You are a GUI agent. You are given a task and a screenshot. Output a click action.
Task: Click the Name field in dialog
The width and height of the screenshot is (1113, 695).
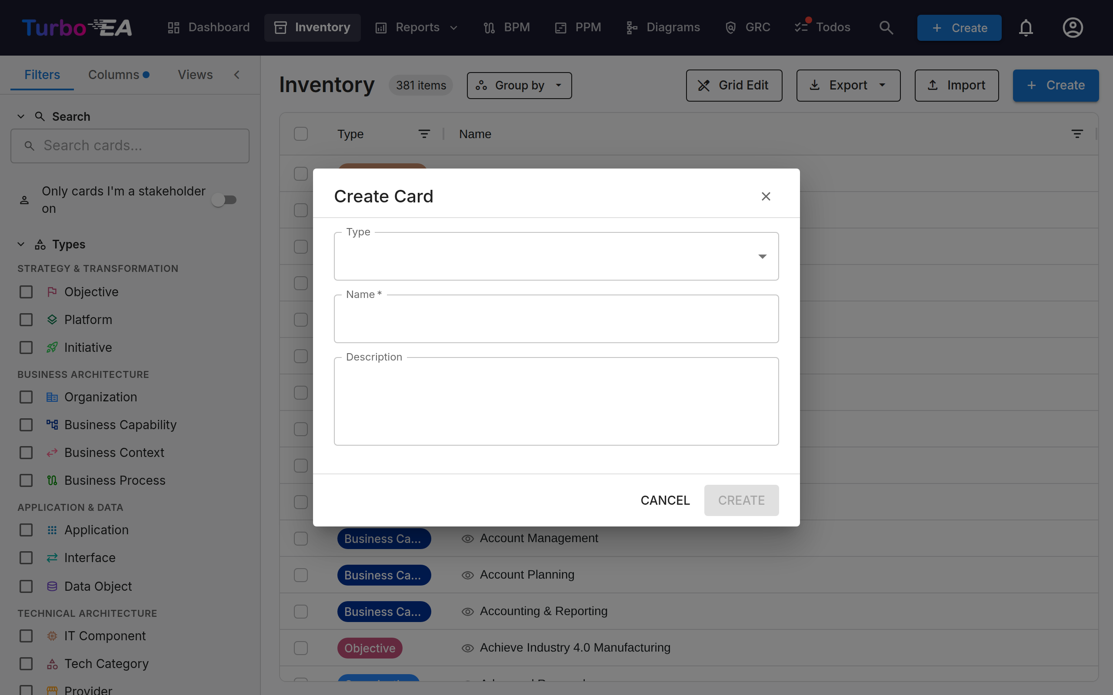click(x=556, y=318)
